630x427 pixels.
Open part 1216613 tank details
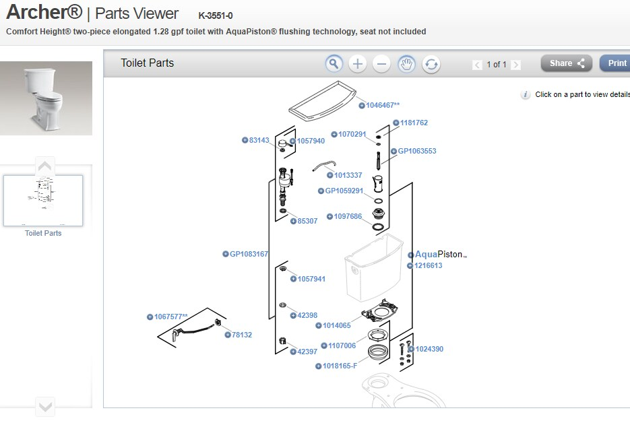pos(429,265)
